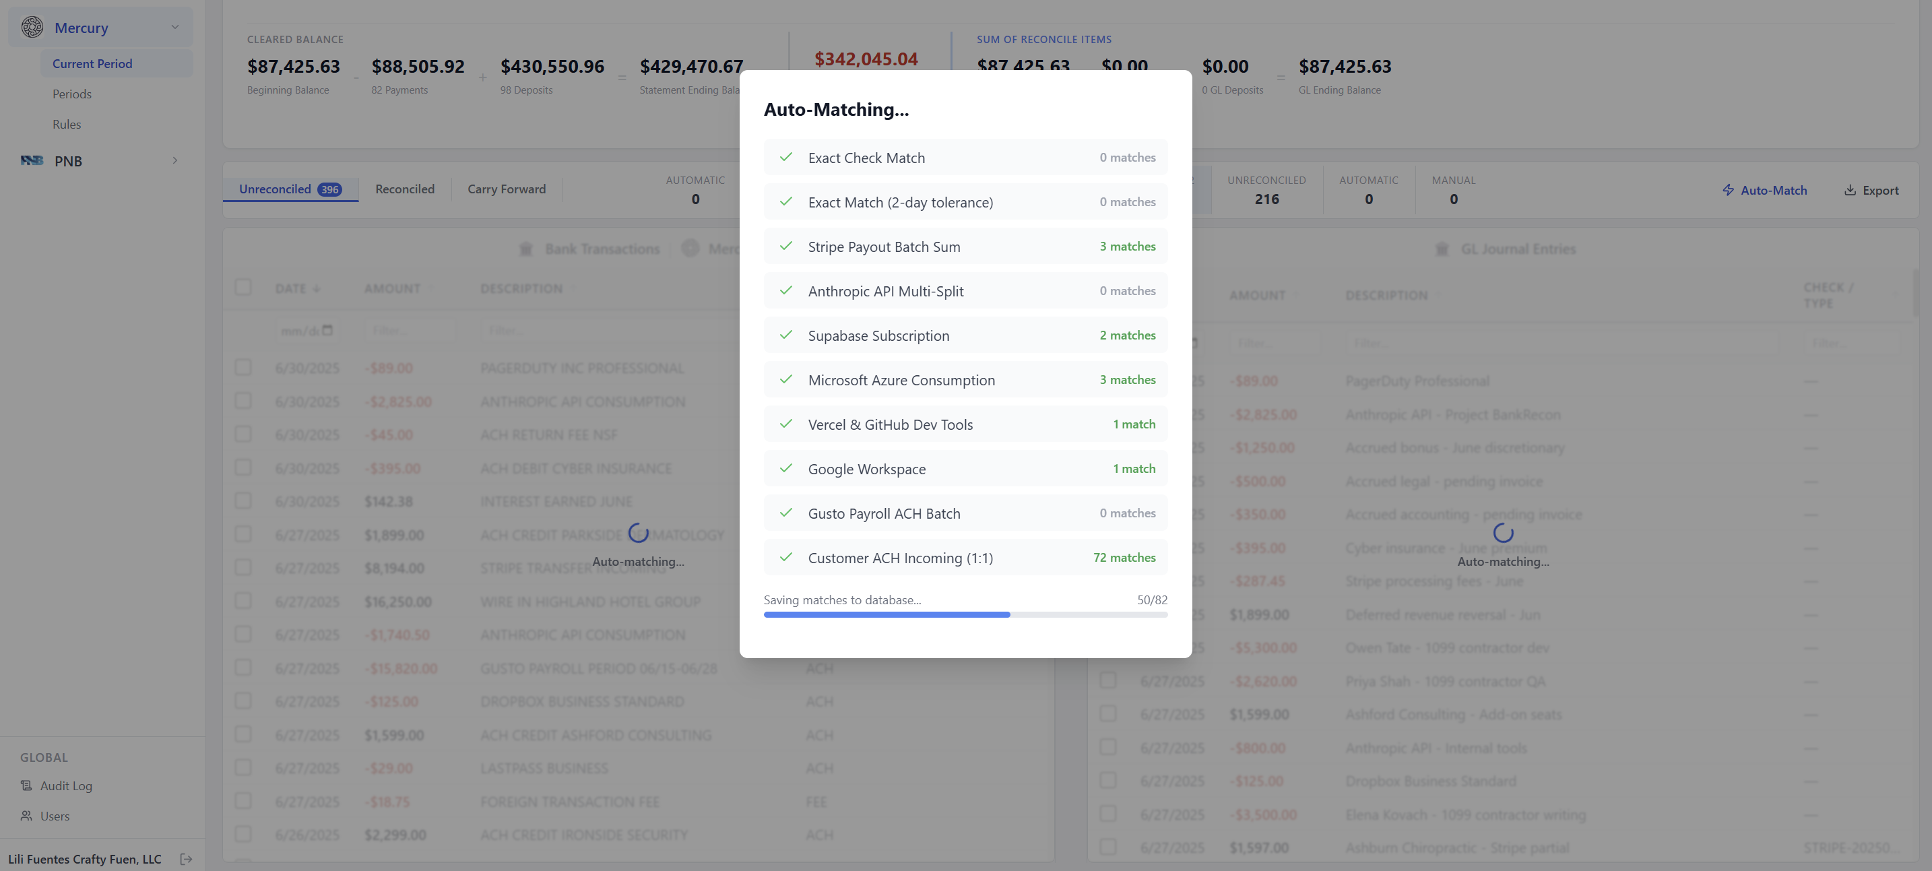
Task: Click the '50/82' progress counter
Action: 1152,600
